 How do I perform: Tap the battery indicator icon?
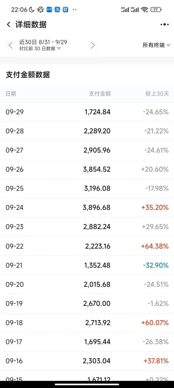point(156,9)
